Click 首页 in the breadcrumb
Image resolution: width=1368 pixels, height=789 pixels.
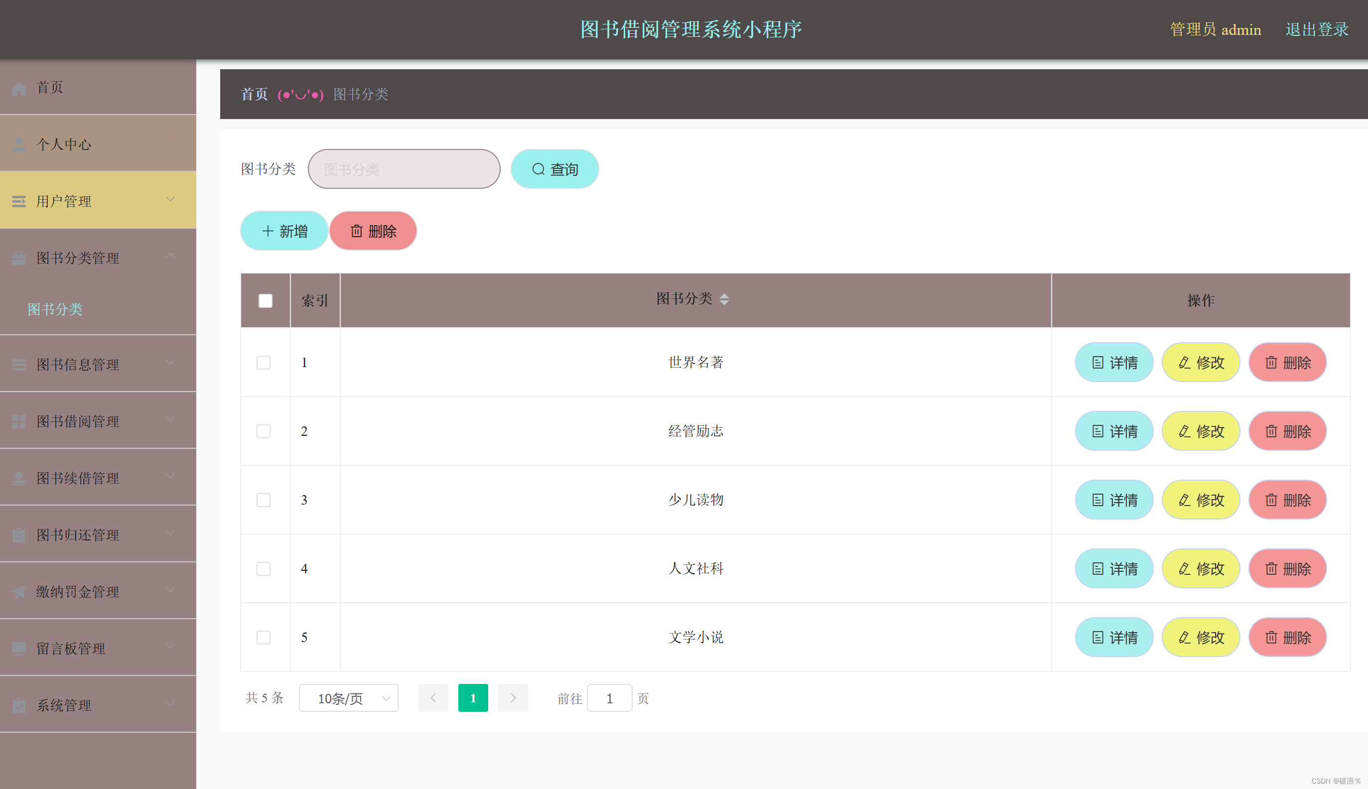point(254,94)
